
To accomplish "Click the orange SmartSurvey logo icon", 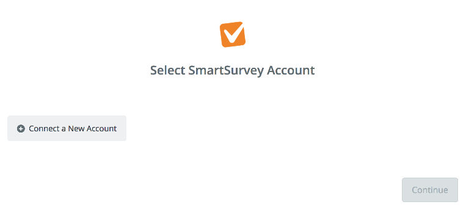I will (x=233, y=34).
